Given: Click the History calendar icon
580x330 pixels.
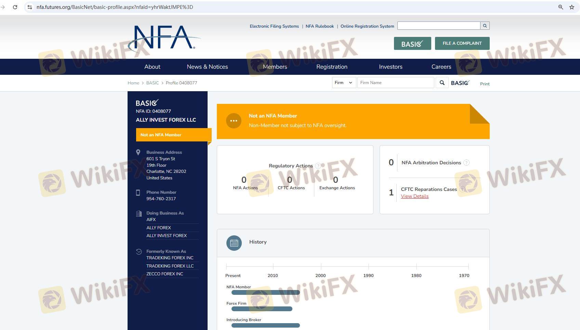Looking at the screenshot, I should pos(234,243).
